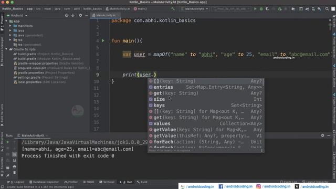Click the Run tool window tab at bottom

coord(126,182)
